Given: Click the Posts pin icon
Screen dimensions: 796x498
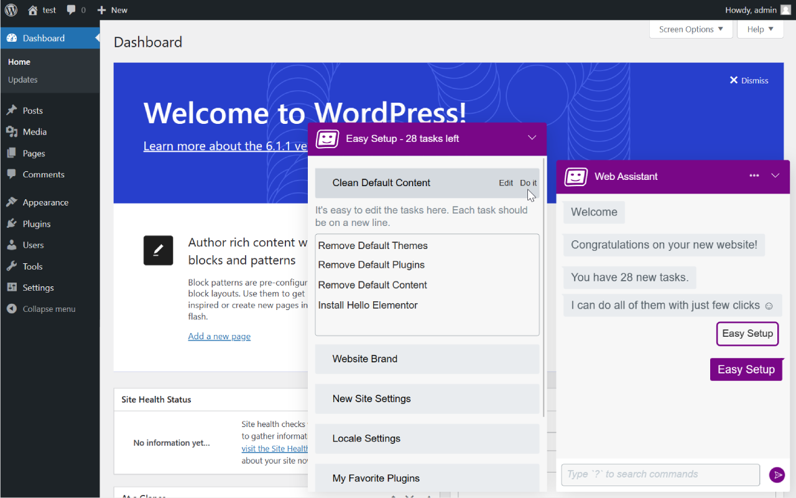Looking at the screenshot, I should click(12, 110).
